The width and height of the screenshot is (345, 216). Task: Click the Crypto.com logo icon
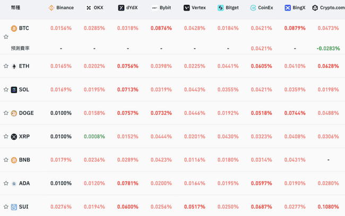[x=315, y=8]
